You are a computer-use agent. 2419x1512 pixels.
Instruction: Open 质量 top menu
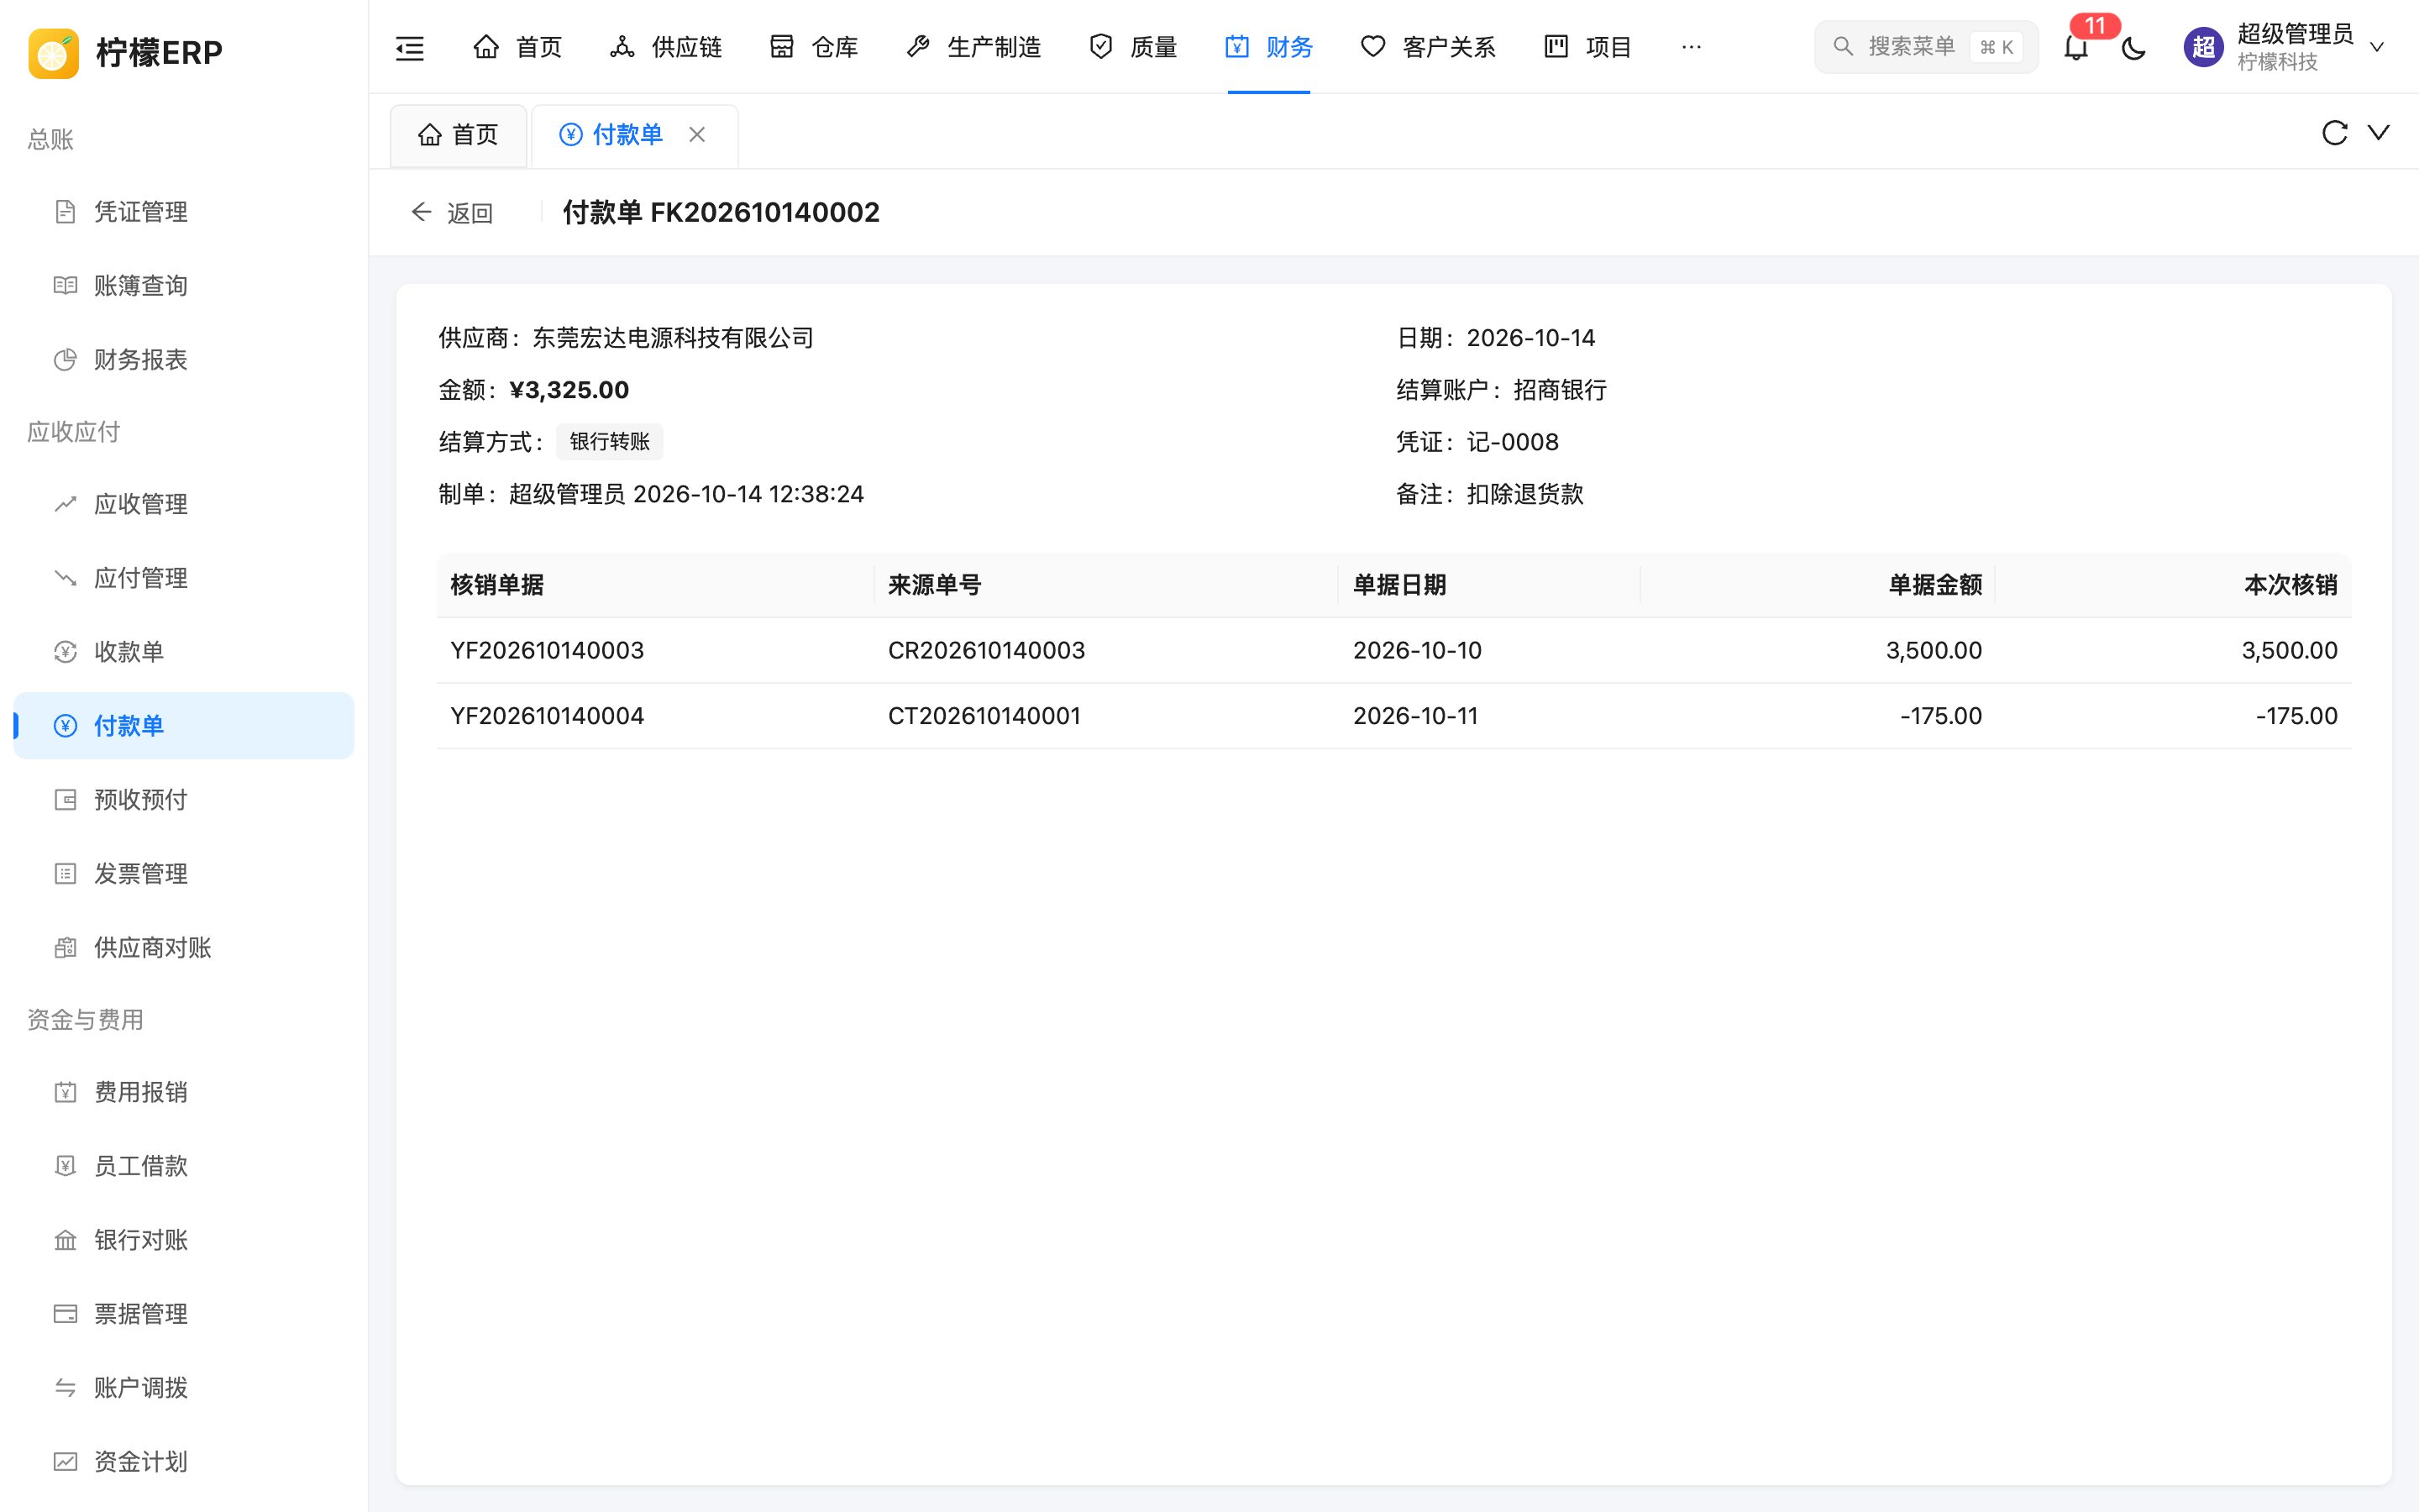pyautogui.click(x=1132, y=47)
